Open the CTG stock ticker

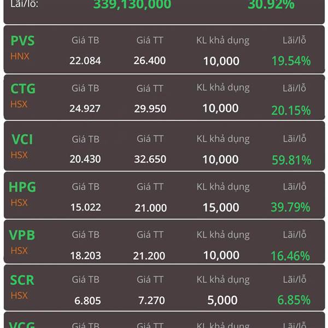[x=23, y=89]
